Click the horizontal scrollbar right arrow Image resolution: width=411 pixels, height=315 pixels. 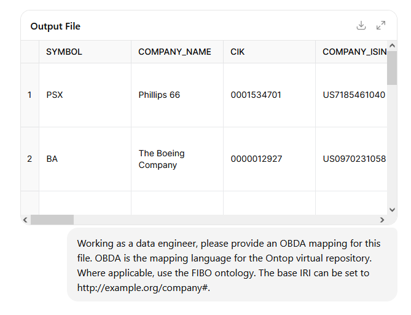[382, 220]
